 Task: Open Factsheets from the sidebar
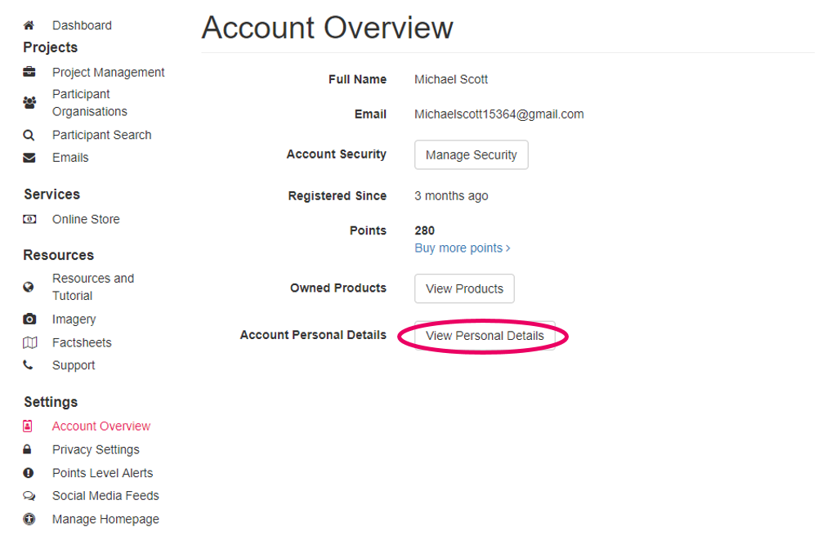[x=82, y=343]
